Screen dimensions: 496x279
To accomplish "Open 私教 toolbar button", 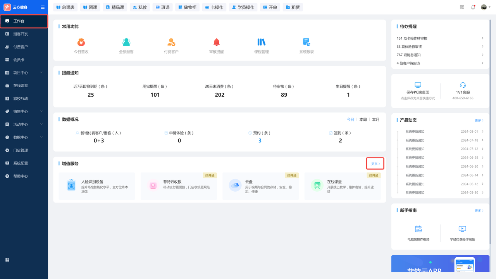I will [x=140, y=7].
